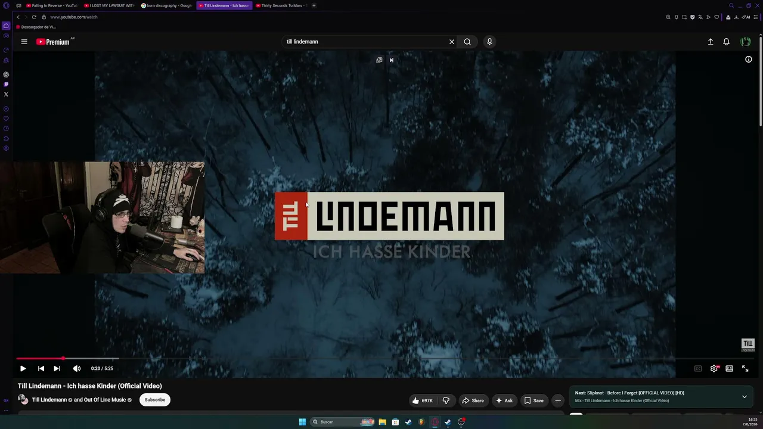
Task: Click the www.youtube.com/watch address bar
Action: [74, 17]
